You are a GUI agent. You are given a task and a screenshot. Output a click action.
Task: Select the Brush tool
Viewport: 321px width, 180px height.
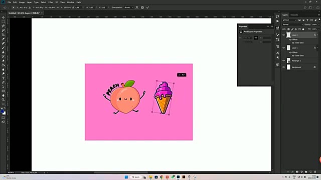pyautogui.click(x=3, y=48)
